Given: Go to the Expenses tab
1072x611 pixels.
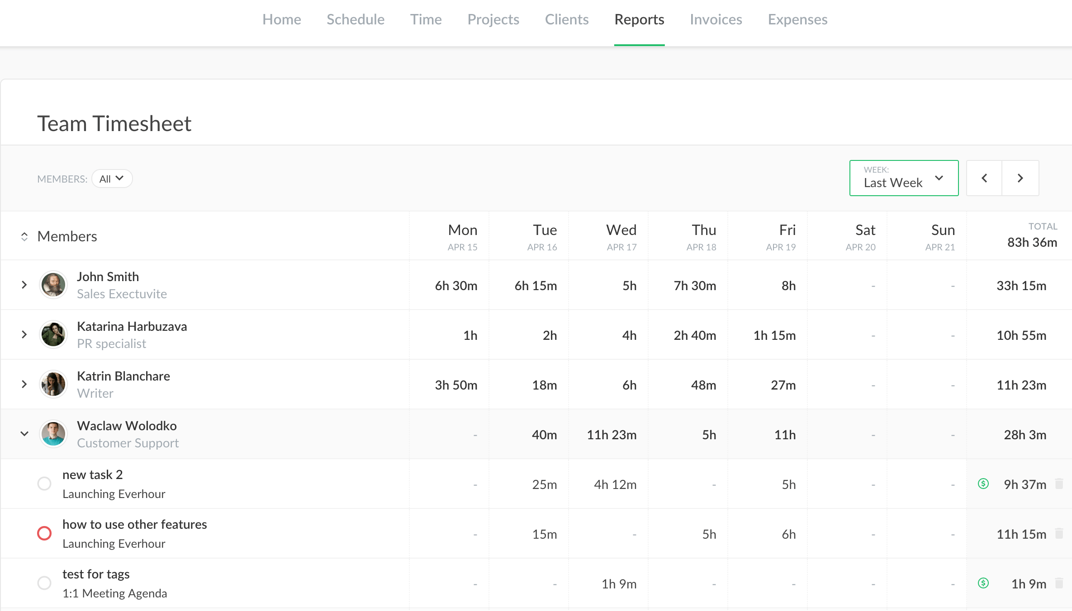Looking at the screenshot, I should pyautogui.click(x=797, y=19).
